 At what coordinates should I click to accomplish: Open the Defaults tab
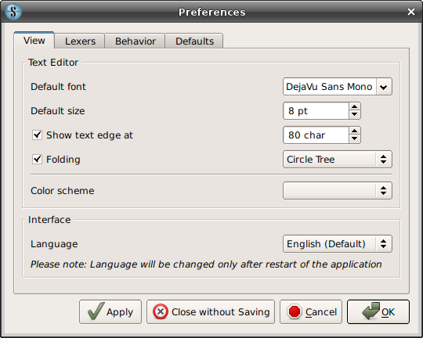pyautogui.click(x=194, y=41)
